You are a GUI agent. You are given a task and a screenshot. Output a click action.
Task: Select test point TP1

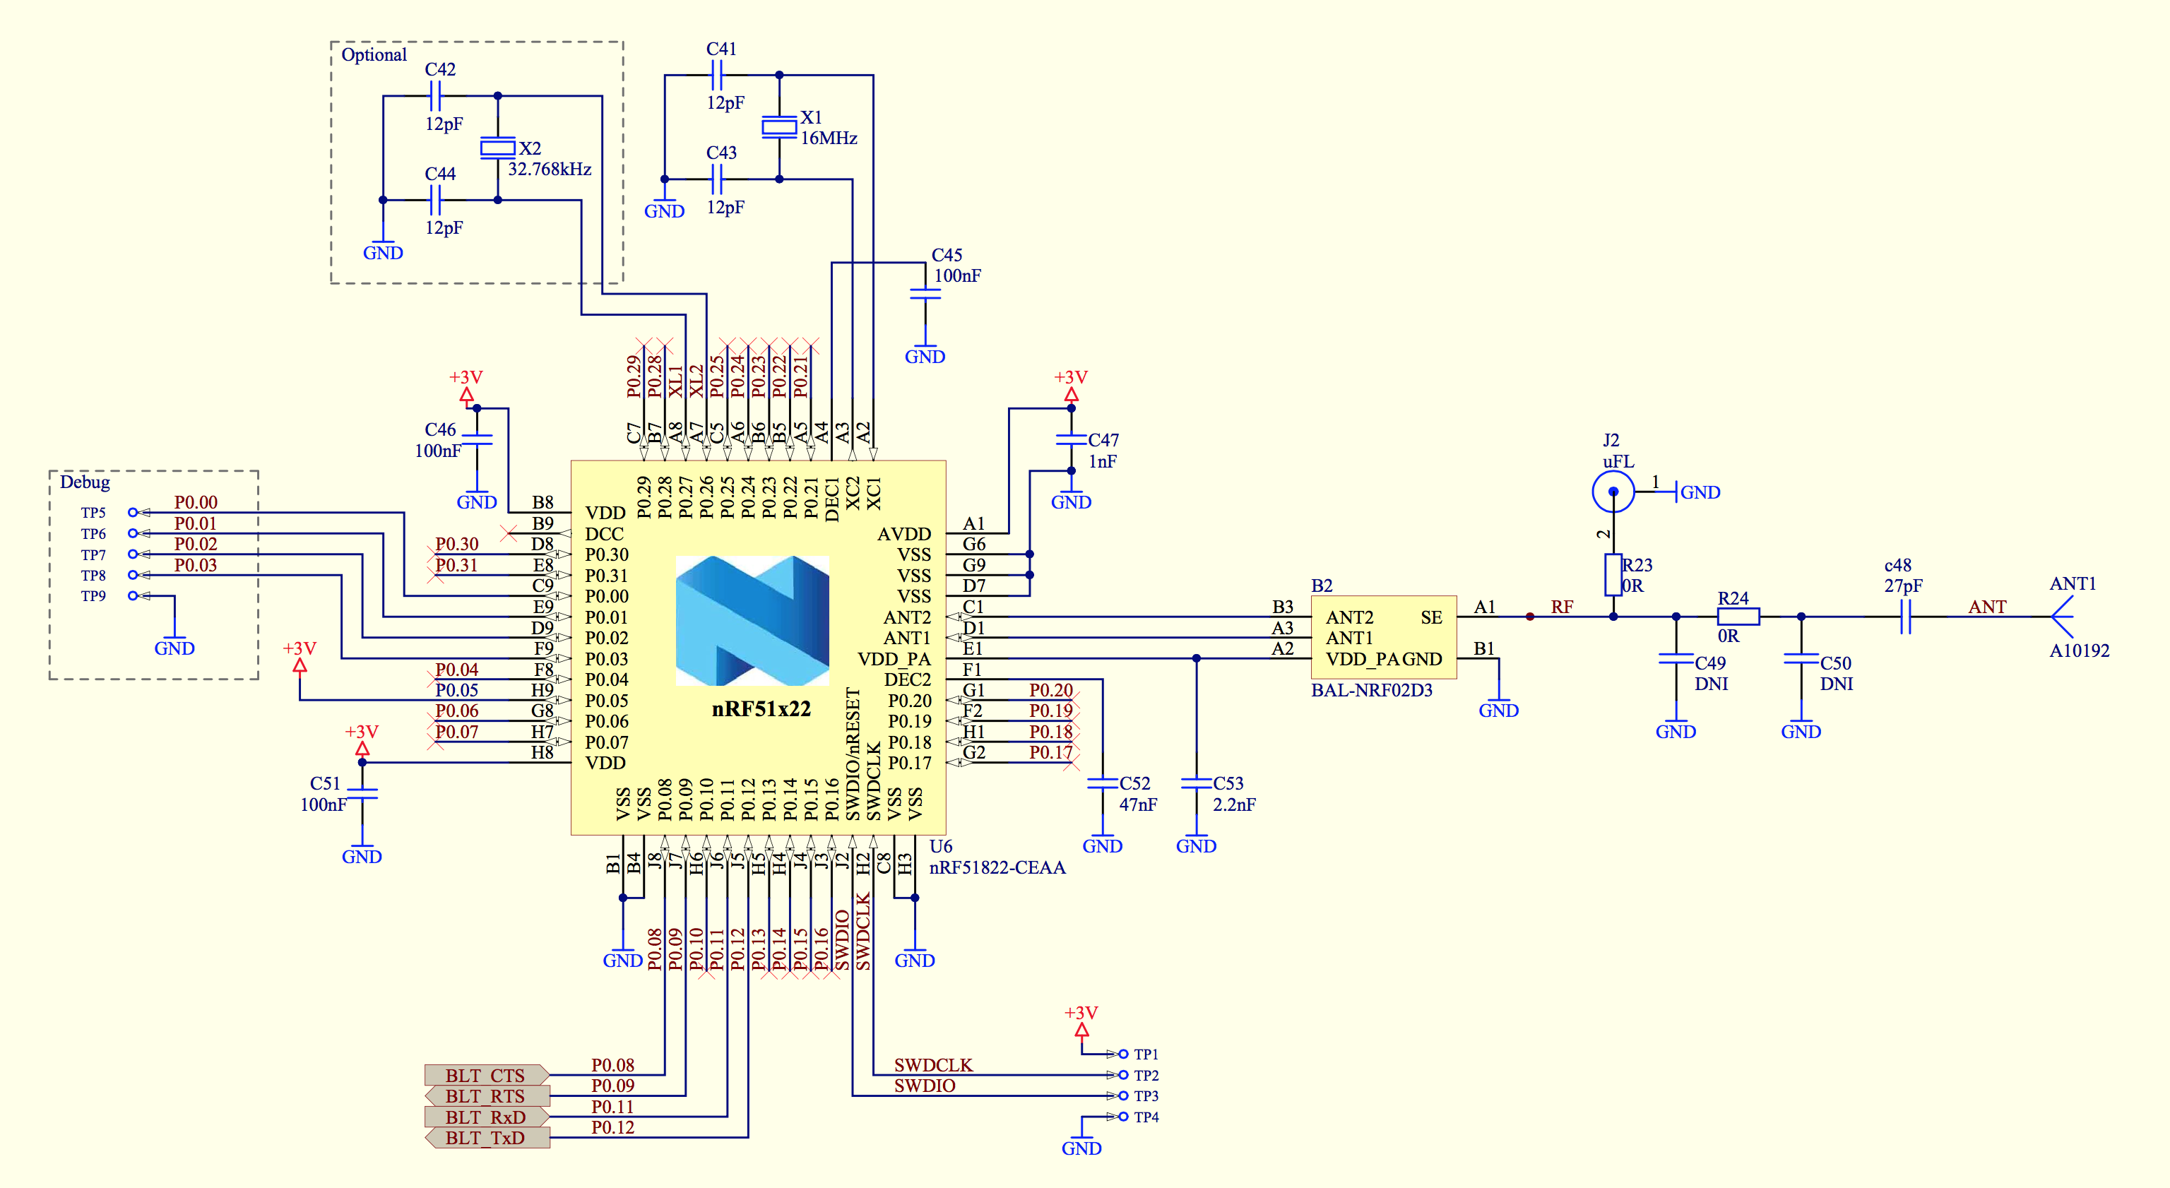pos(1123,1054)
